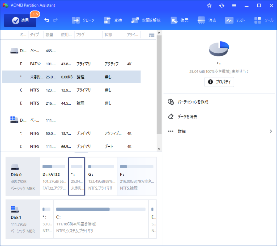
Task: Select the C: NTFS boot partition row
Action: coord(71,146)
